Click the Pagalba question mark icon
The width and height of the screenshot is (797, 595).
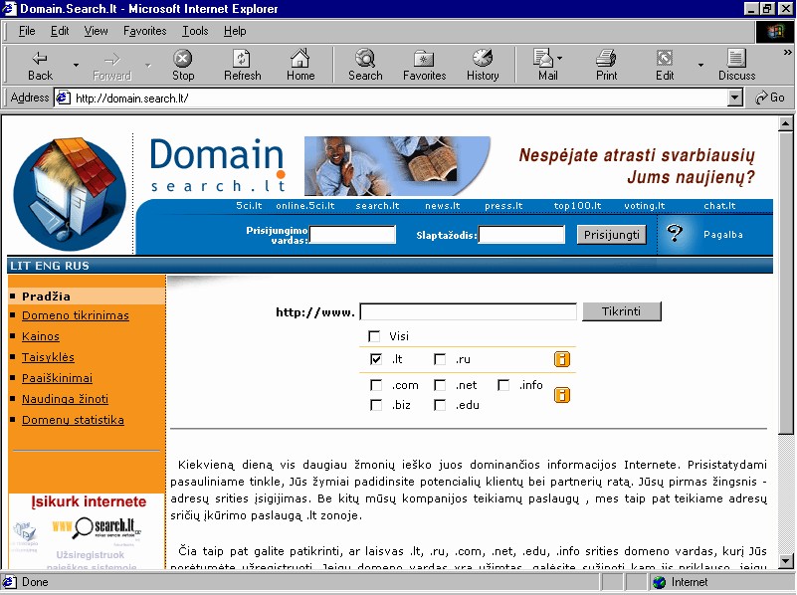(x=676, y=235)
